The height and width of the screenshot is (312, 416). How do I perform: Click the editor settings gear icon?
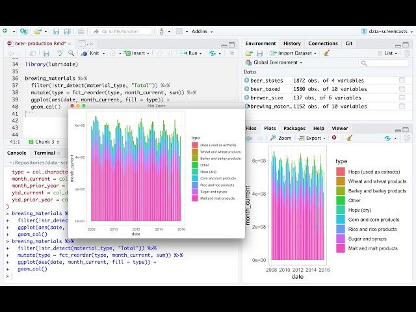(112, 53)
